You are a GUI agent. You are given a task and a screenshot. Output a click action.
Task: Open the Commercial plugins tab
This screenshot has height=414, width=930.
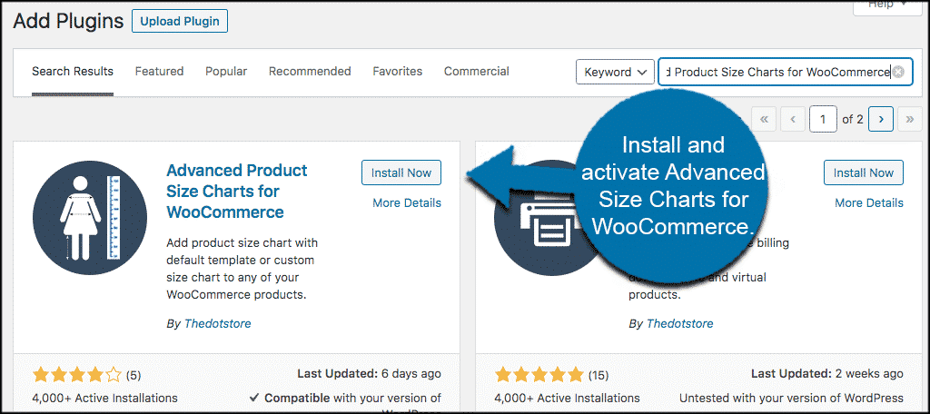pos(476,72)
